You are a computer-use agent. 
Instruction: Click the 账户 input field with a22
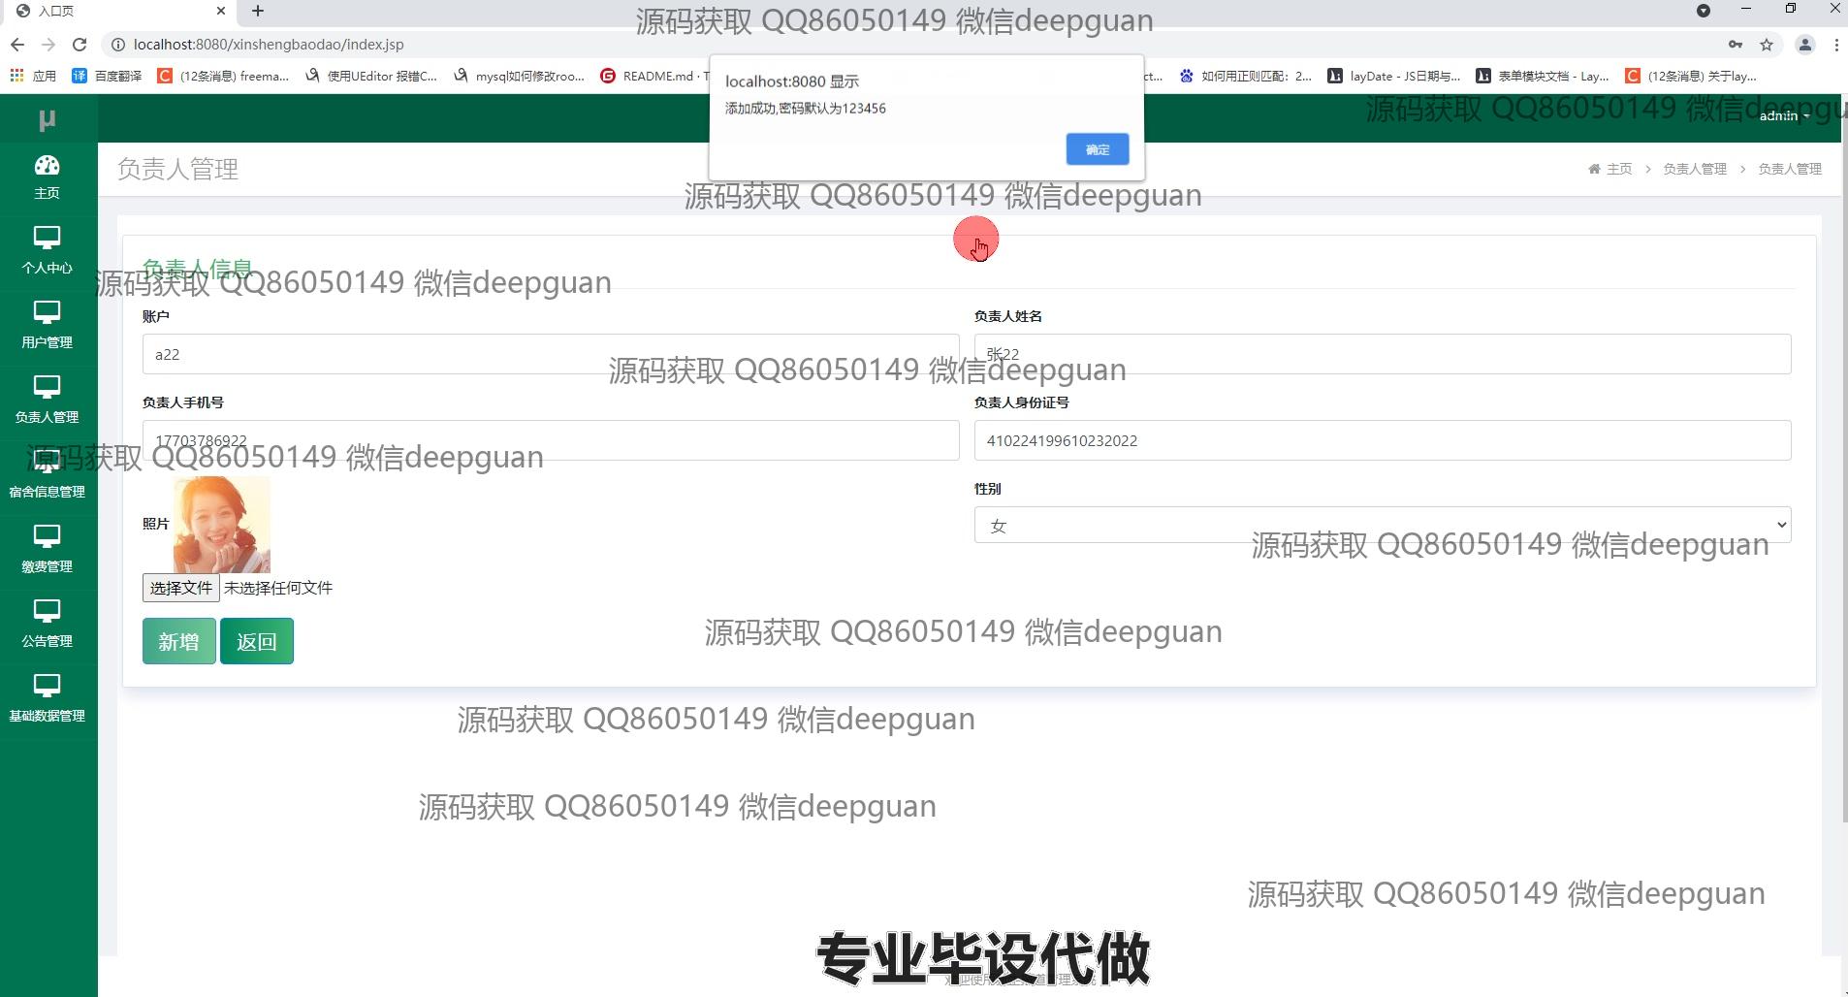551,354
